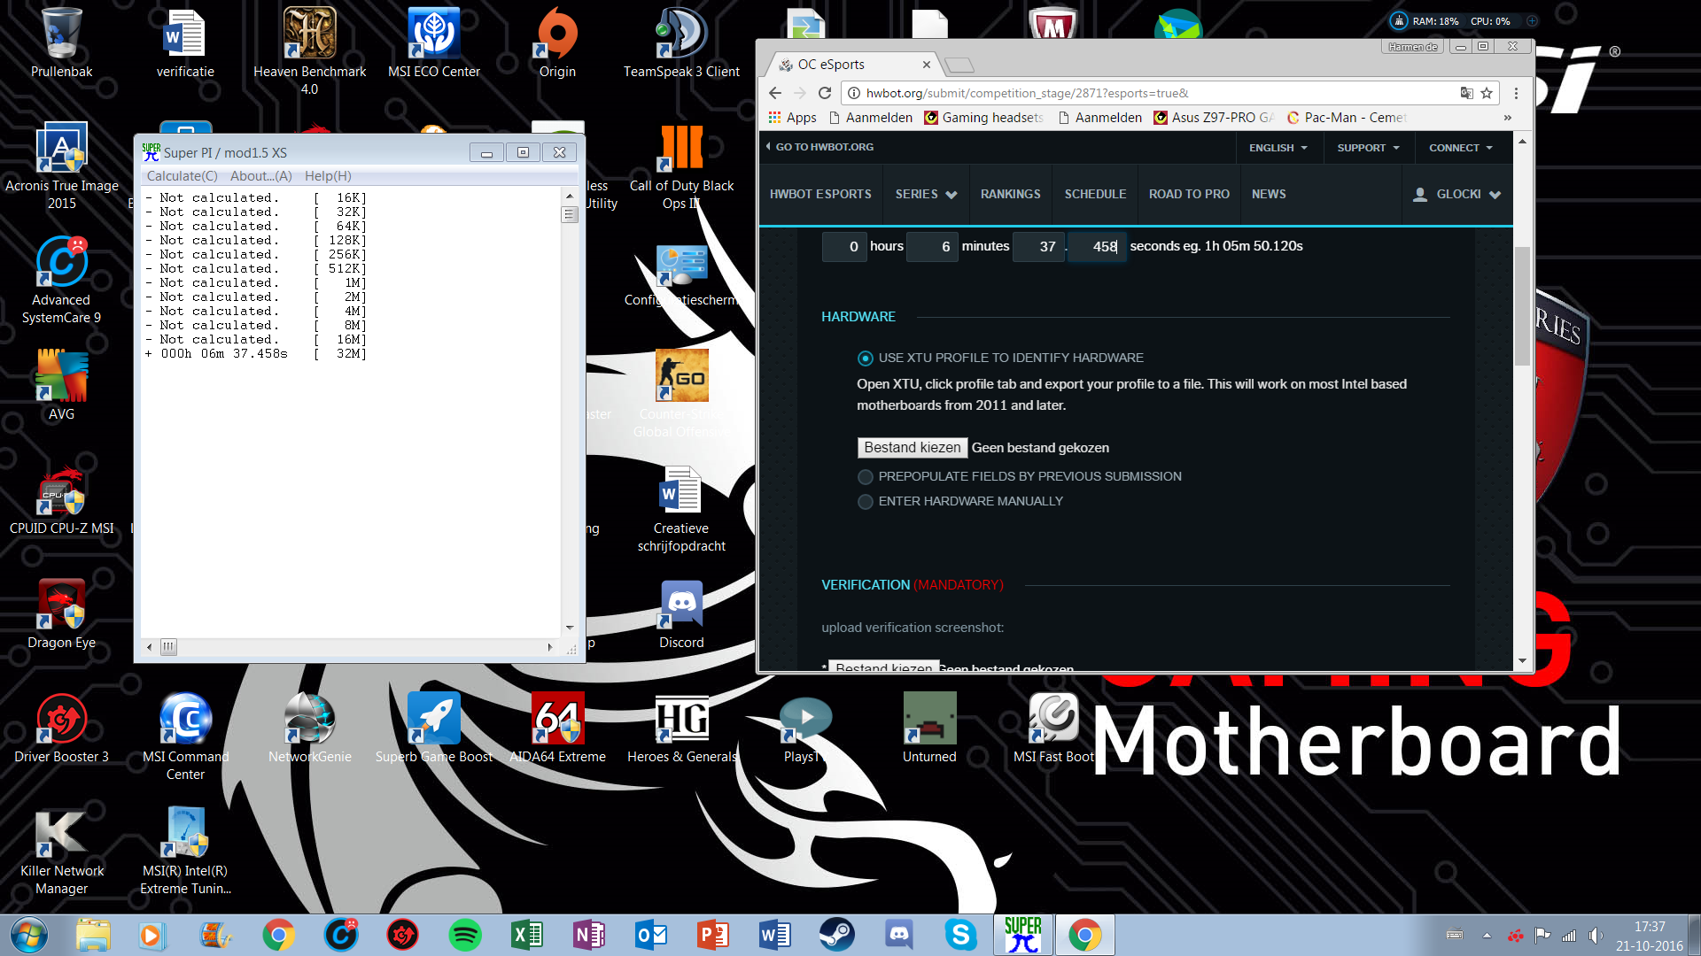Click GO TO HWBOT.ORG link
Screen dimensions: 1701x956
[820, 147]
